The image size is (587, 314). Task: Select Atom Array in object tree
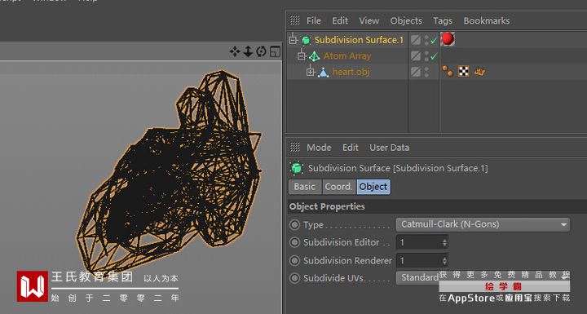click(x=347, y=56)
